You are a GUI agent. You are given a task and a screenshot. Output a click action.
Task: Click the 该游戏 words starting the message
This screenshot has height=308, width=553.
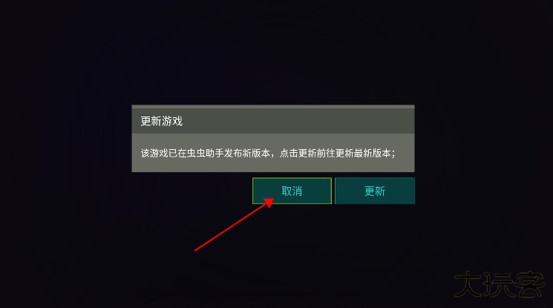154,153
